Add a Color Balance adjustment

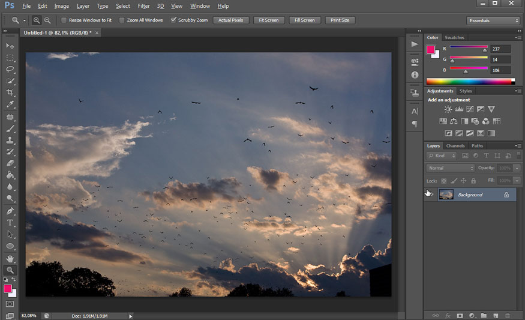pos(454,121)
